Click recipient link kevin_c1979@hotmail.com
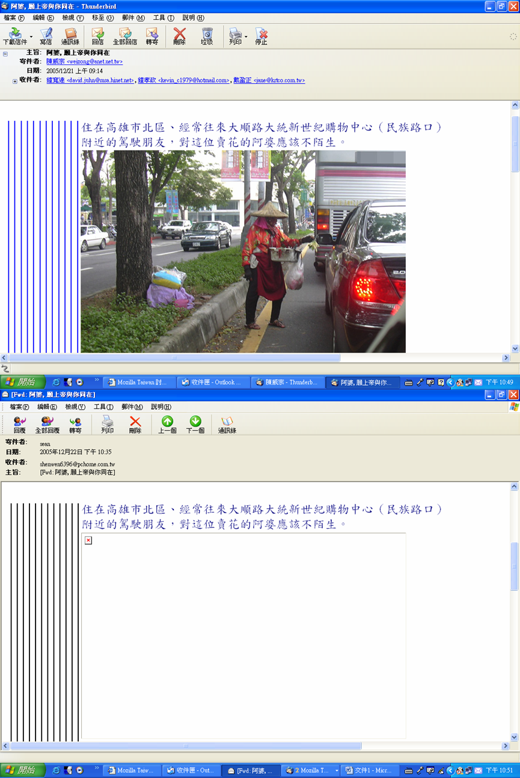Screen dimensions: 520x778 point(183,80)
